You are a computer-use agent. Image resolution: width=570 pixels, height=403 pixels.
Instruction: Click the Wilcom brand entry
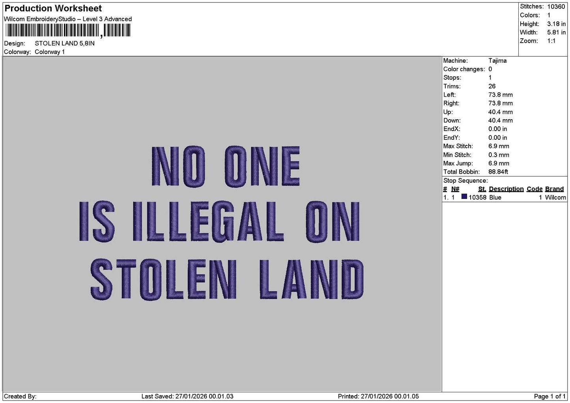(555, 197)
